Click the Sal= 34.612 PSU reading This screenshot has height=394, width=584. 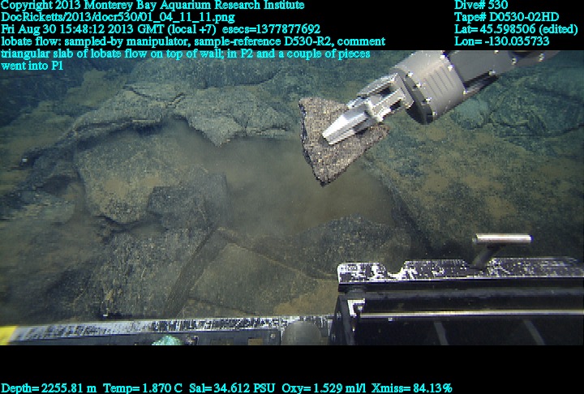(232, 388)
